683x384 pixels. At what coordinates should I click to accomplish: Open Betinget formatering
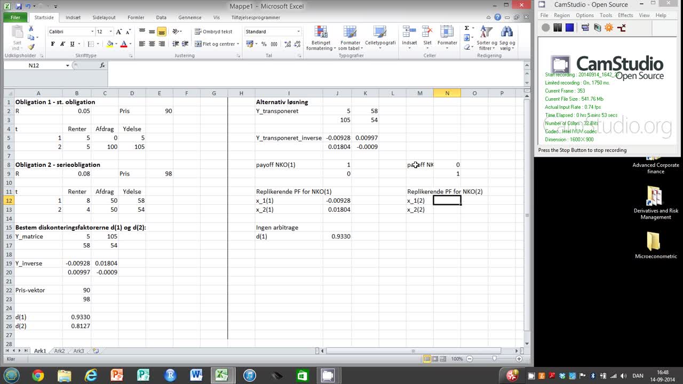(x=321, y=38)
